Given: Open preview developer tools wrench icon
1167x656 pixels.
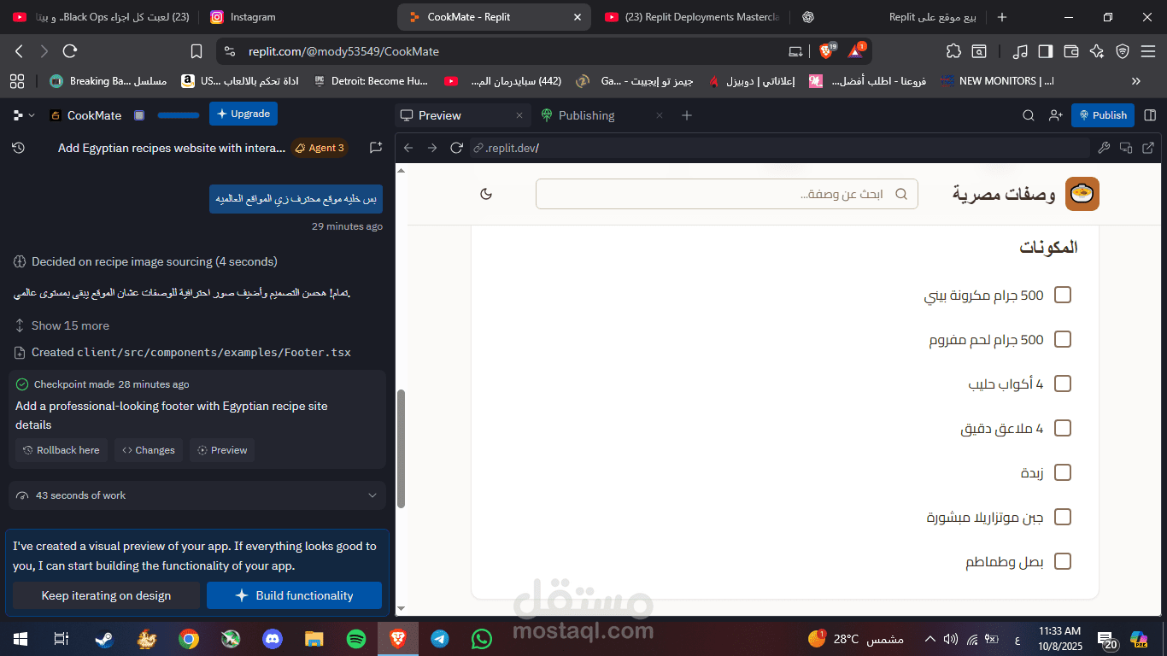Looking at the screenshot, I should pos(1103,148).
